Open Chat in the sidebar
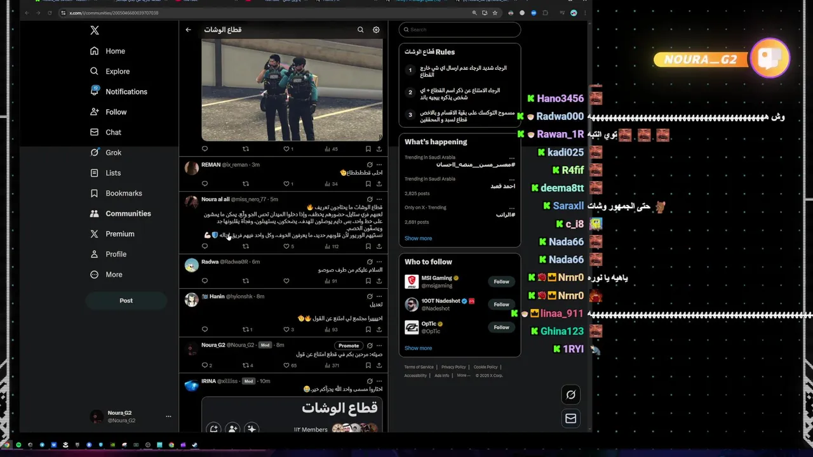Screen dimensions: 813x457 tap(105, 132)
